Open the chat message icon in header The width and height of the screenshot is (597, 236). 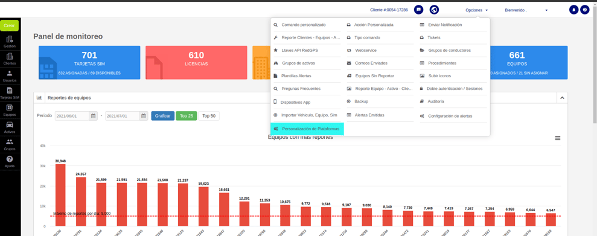coord(418,10)
